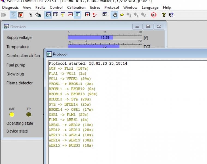Click the Overview window title icon
Viewport: 207px width, 164px height.
coord(6,27)
